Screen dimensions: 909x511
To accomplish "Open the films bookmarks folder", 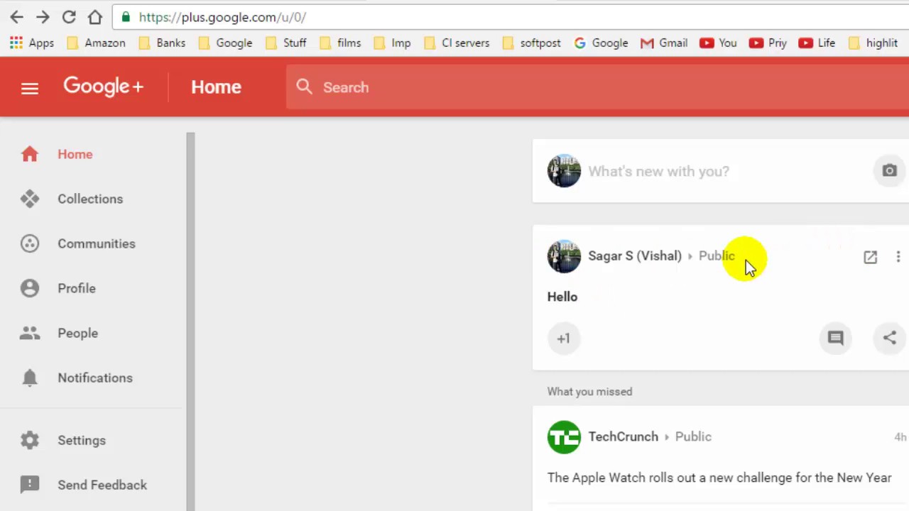I will (340, 43).
